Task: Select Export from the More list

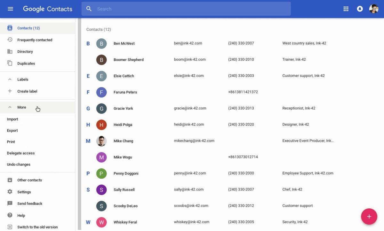Action: coord(12,130)
